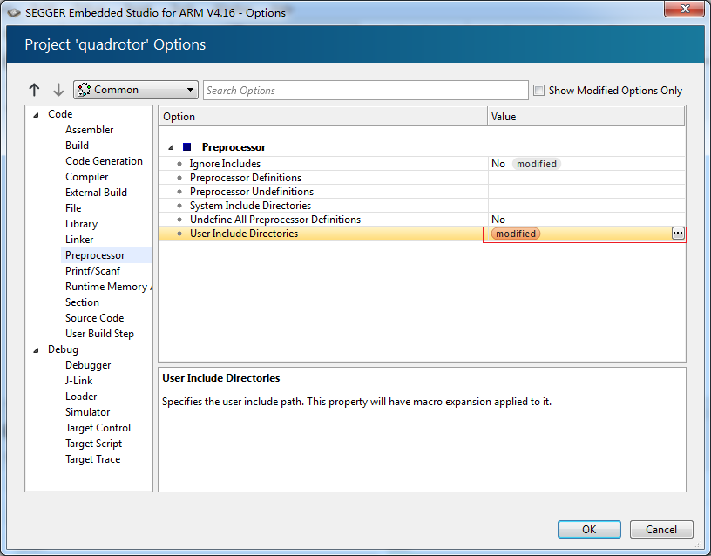
Task: Click the Option column header
Action: click(x=323, y=117)
